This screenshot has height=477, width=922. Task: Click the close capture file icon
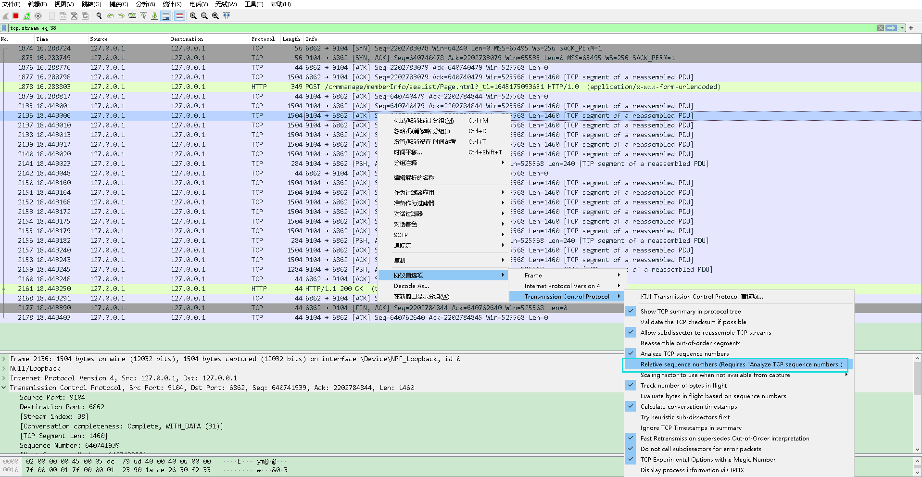pyautogui.click(x=74, y=16)
